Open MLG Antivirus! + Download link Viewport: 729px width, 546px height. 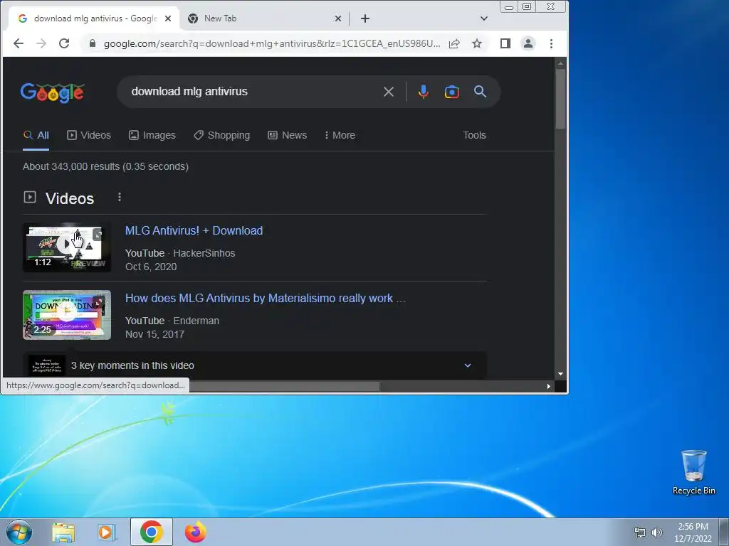coord(194,231)
